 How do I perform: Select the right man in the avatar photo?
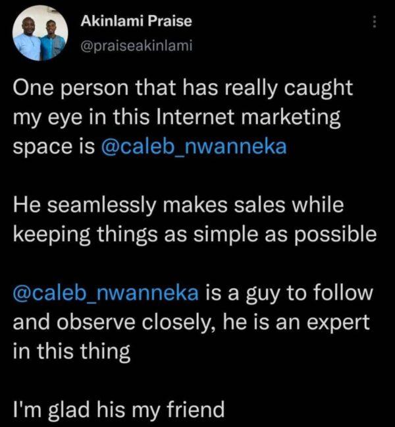[x=53, y=40]
